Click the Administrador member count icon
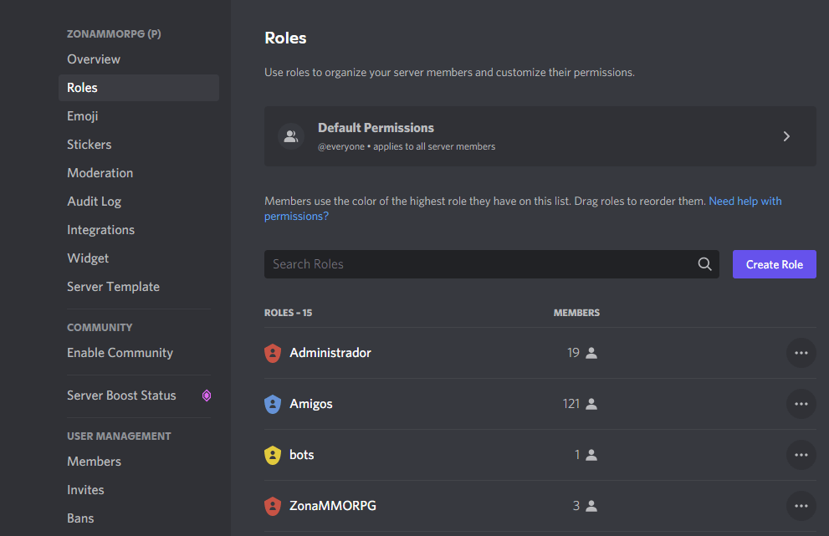The width and height of the screenshot is (829, 536). point(591,353)
